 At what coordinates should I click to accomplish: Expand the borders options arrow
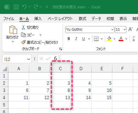click(102, 39)
